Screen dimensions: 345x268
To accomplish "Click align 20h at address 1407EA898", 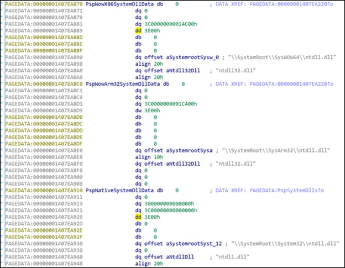I will [149, 64].
